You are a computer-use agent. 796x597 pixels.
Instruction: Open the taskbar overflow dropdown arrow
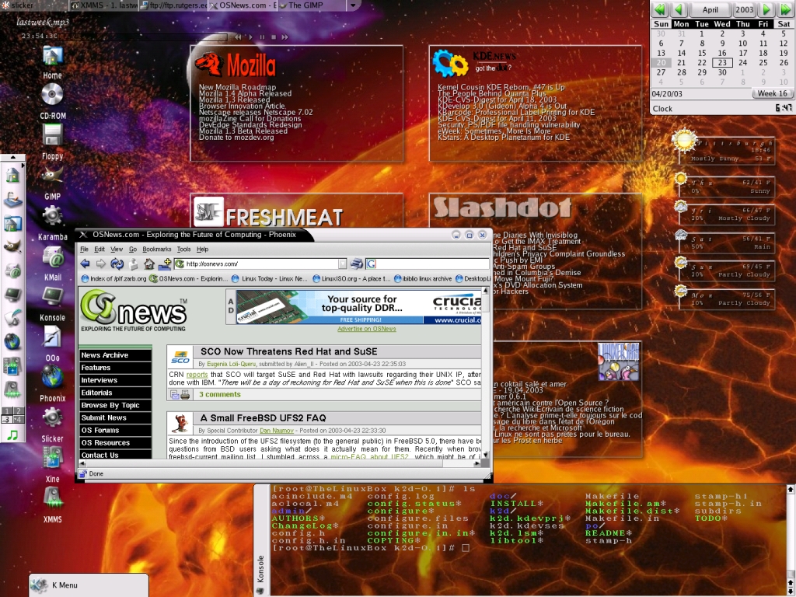(353, 5)
